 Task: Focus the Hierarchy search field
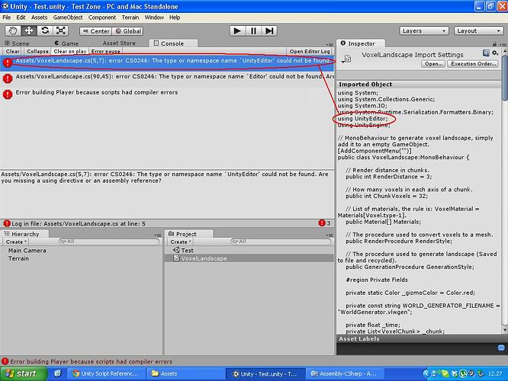[x=109, y=242]
